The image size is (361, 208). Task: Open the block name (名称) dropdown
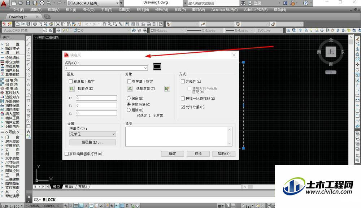coord(145,68)
